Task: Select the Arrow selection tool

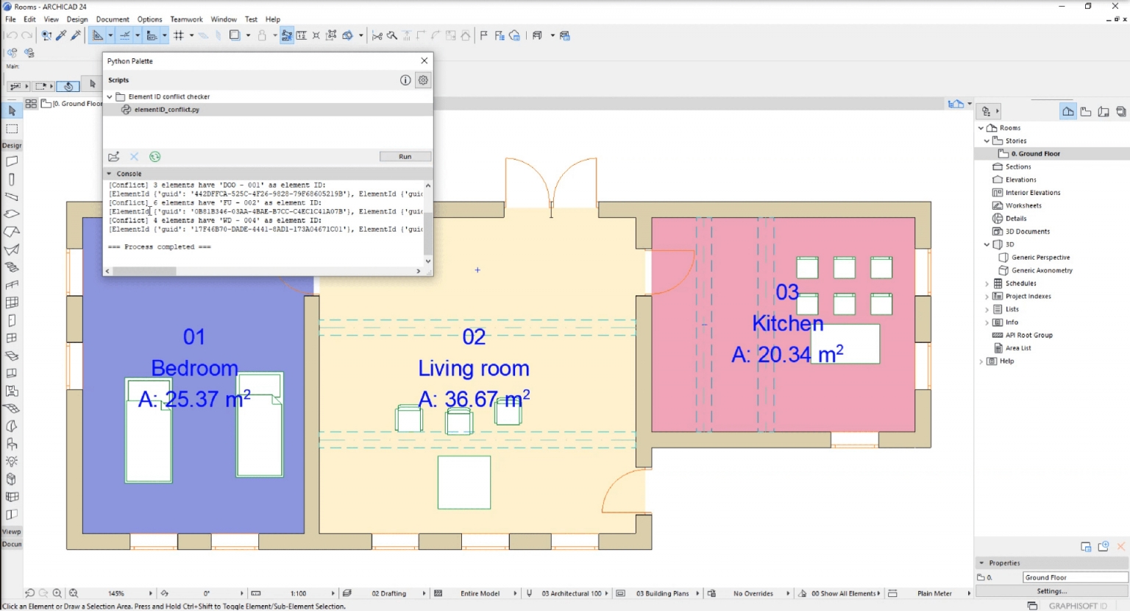Action: coord(11,110)
